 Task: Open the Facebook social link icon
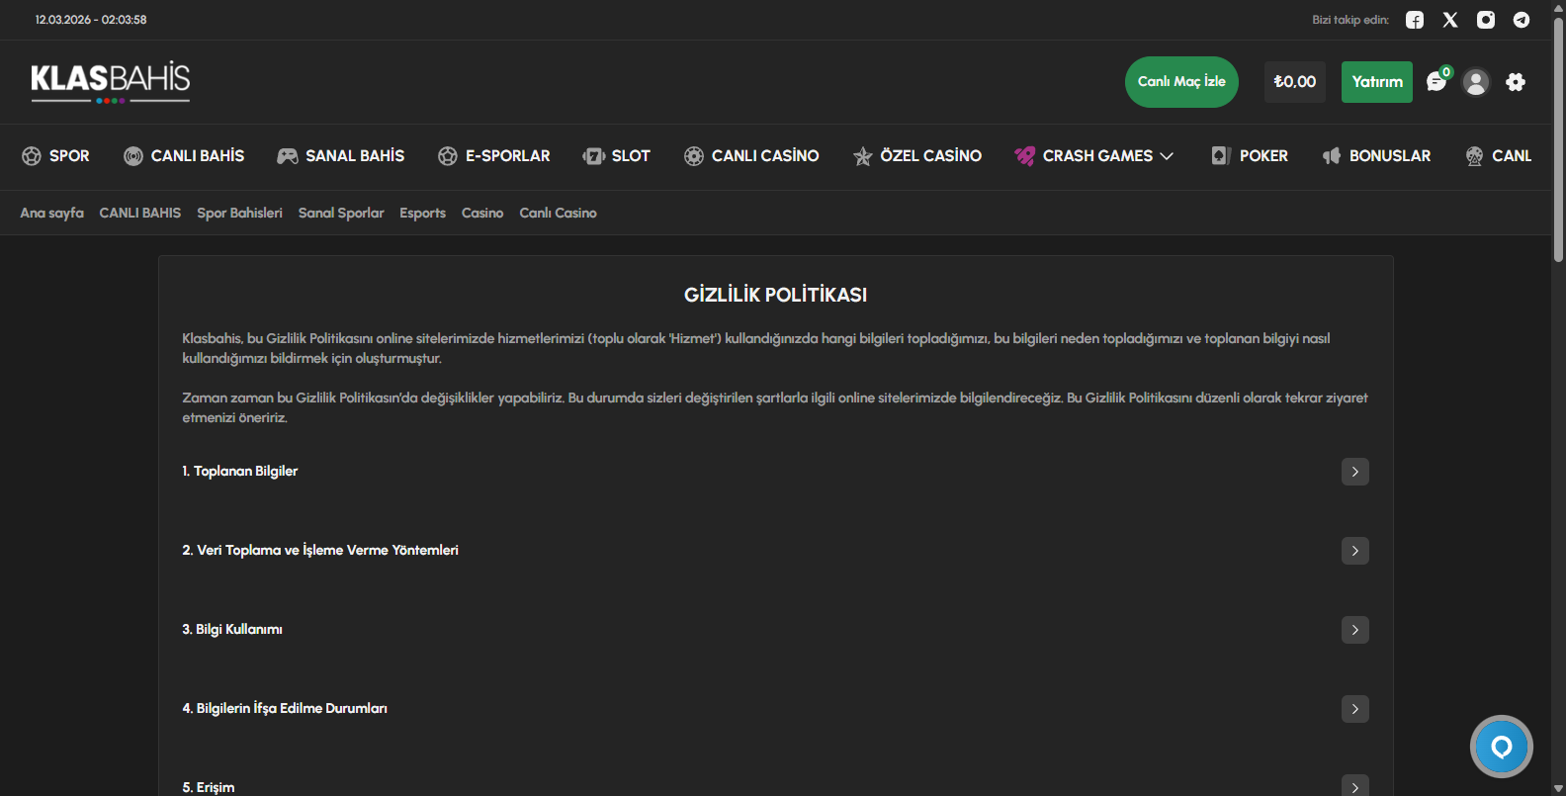pos(1415,20)
